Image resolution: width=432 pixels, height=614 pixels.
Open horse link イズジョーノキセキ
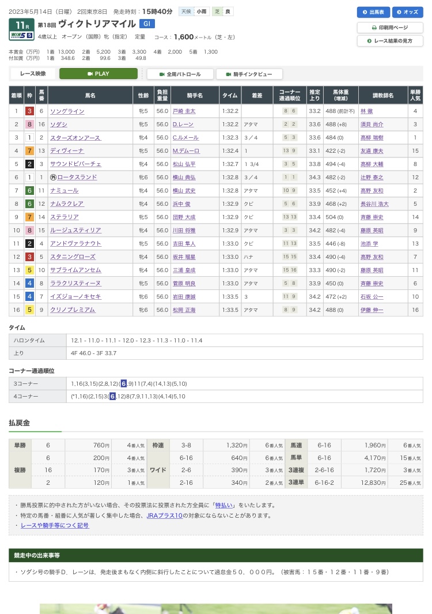(75, 296)
